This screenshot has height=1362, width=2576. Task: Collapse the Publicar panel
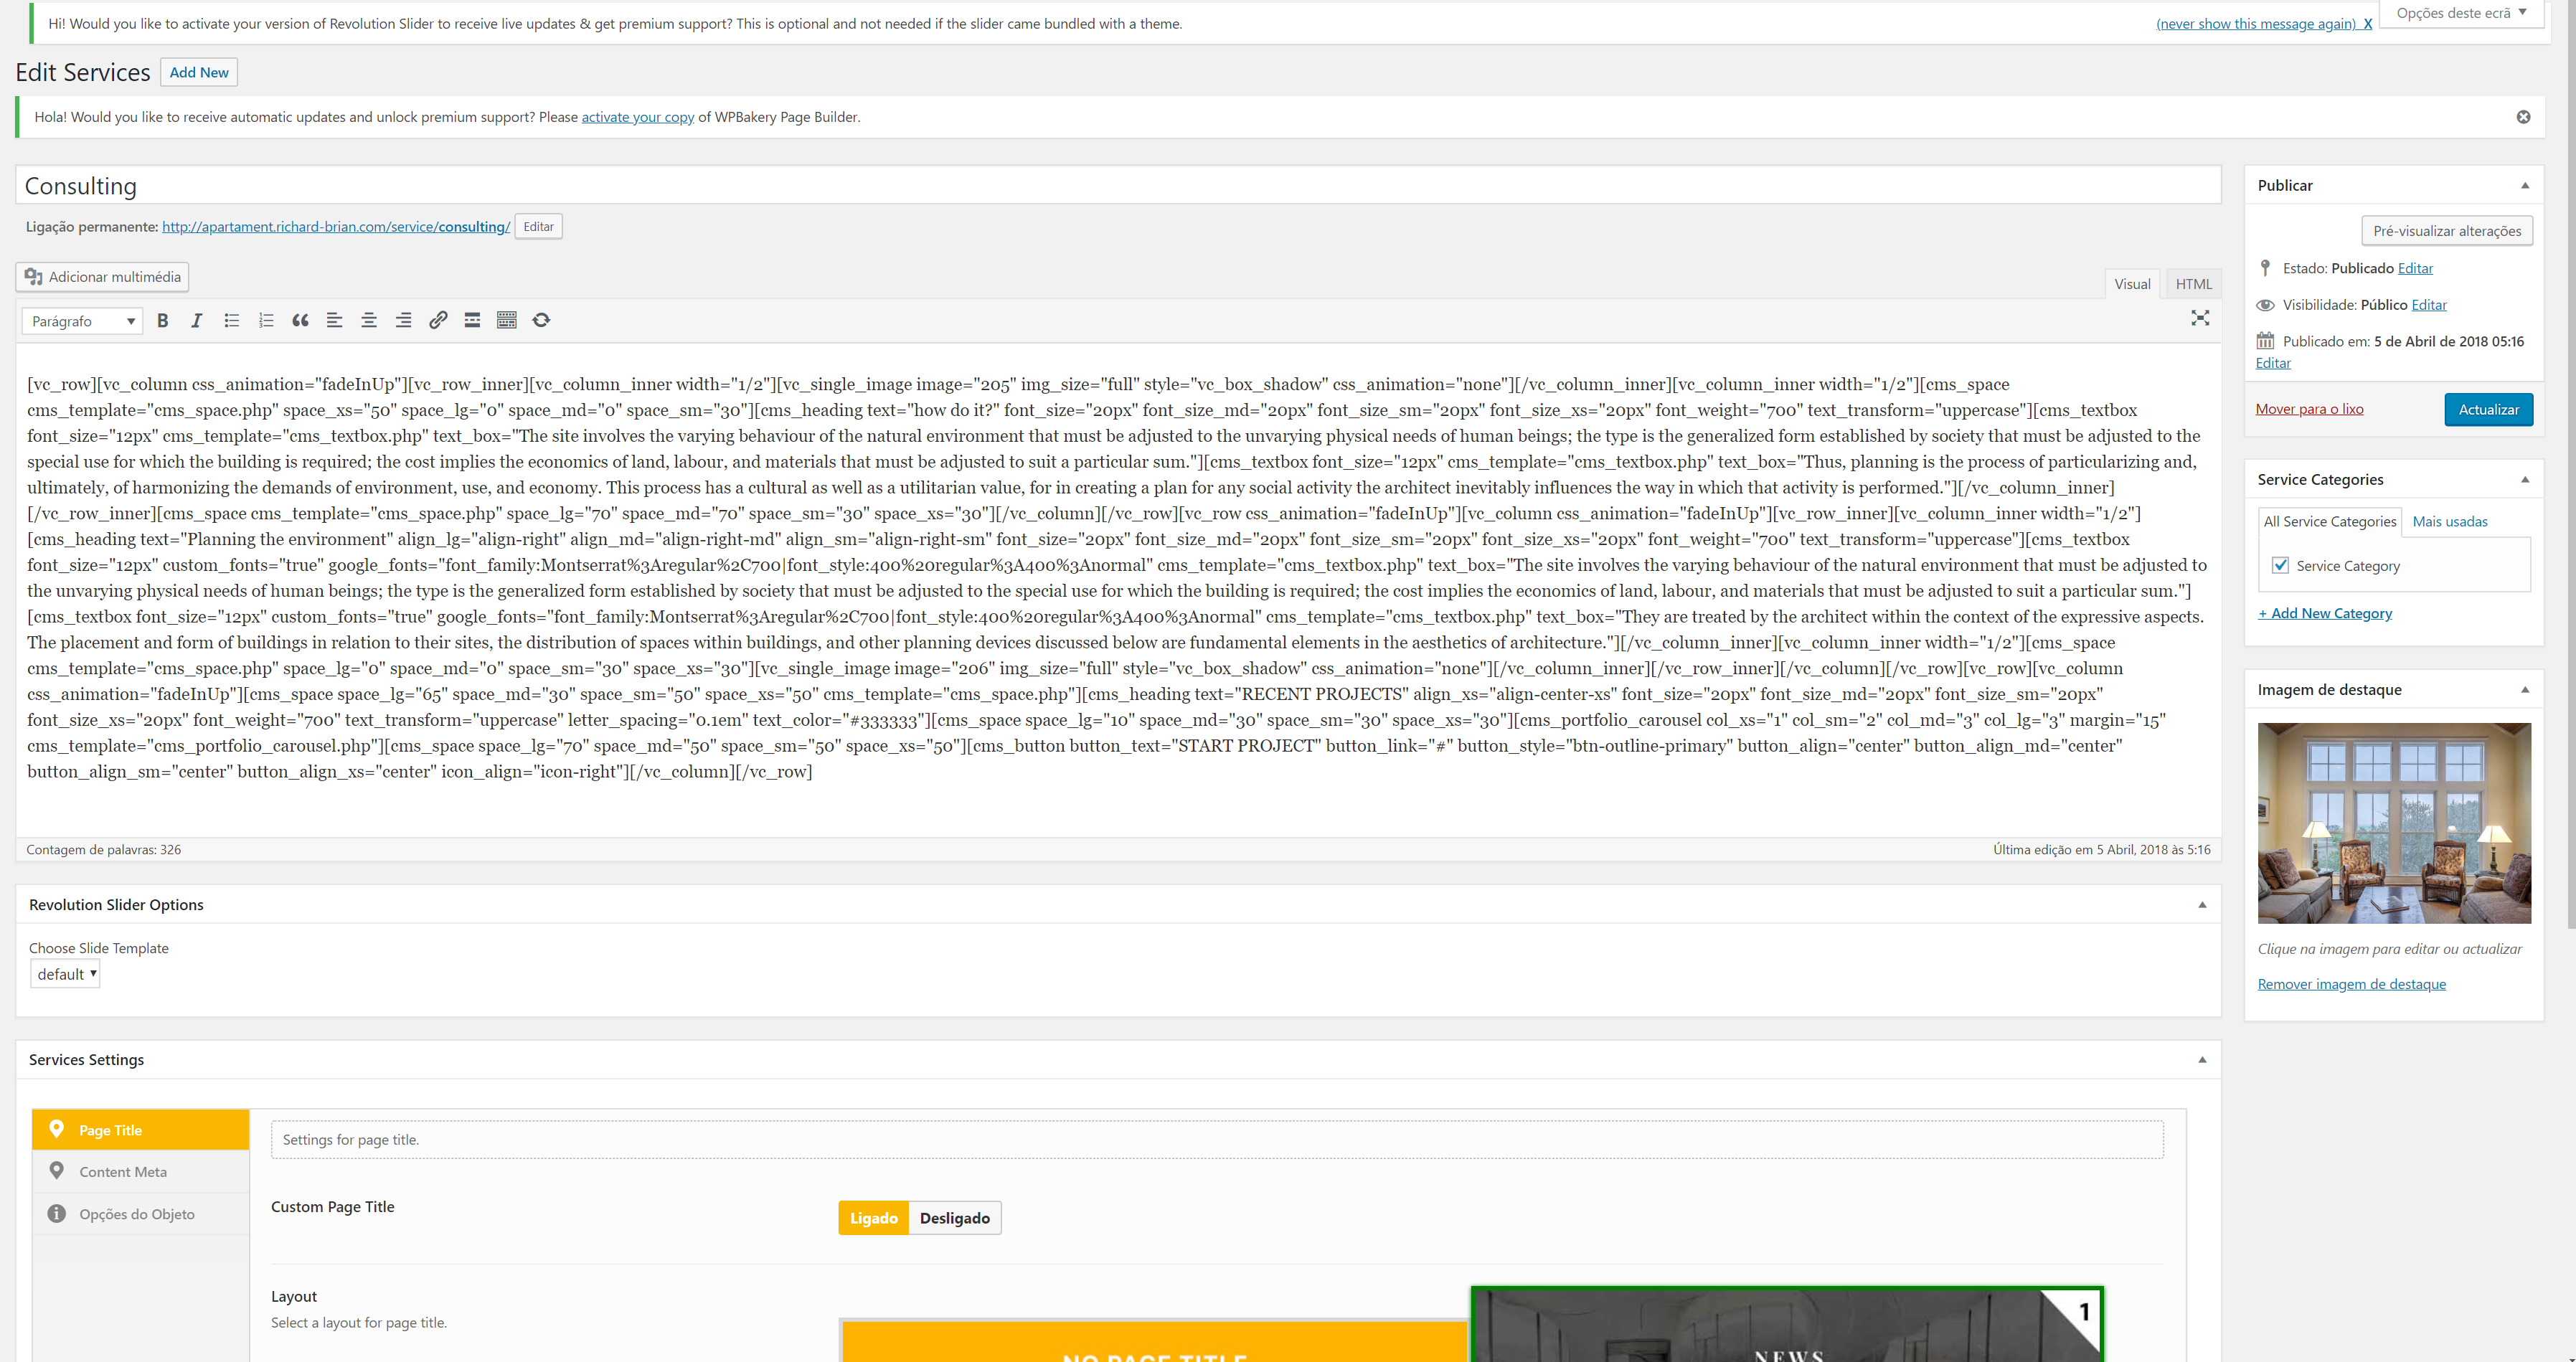2524,185
